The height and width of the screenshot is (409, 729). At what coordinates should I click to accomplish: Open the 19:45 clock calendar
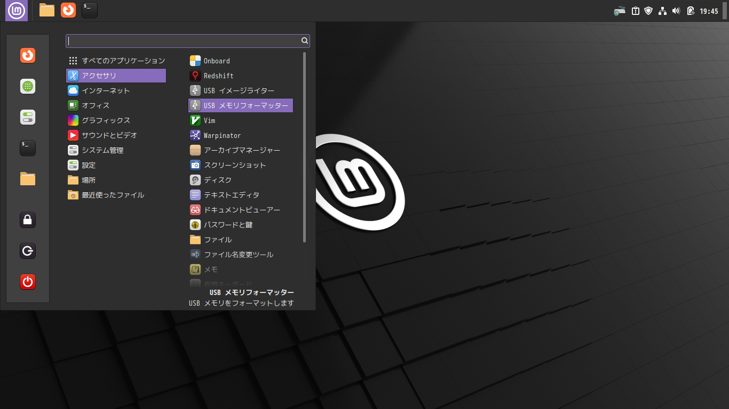click(x=709, y=11)
